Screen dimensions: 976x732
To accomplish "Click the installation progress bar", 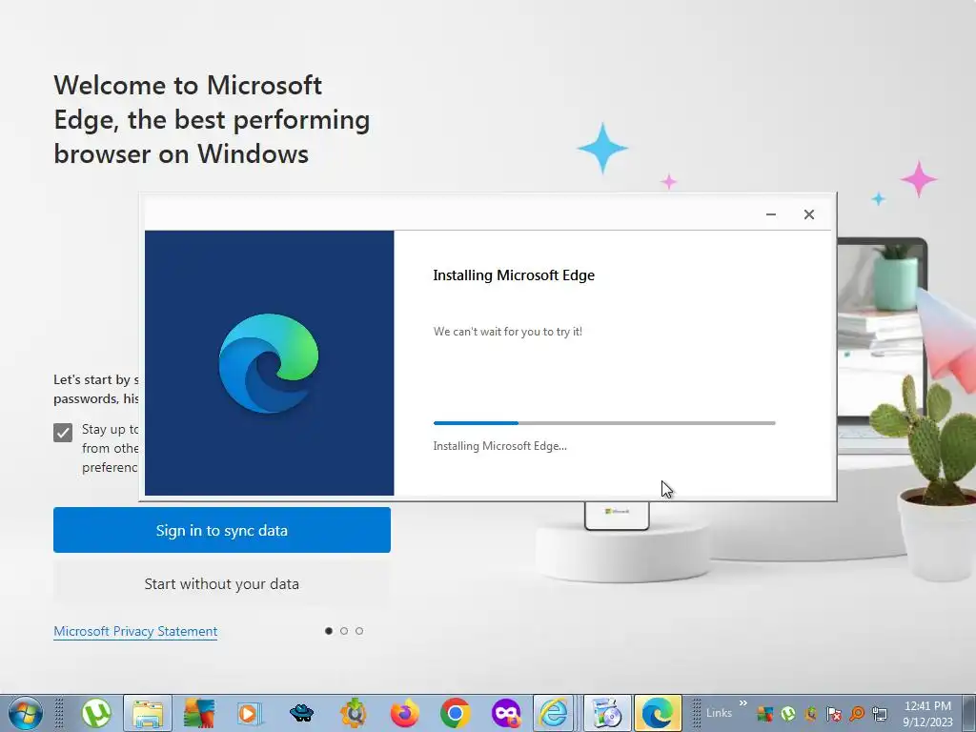I will [604, 423].
